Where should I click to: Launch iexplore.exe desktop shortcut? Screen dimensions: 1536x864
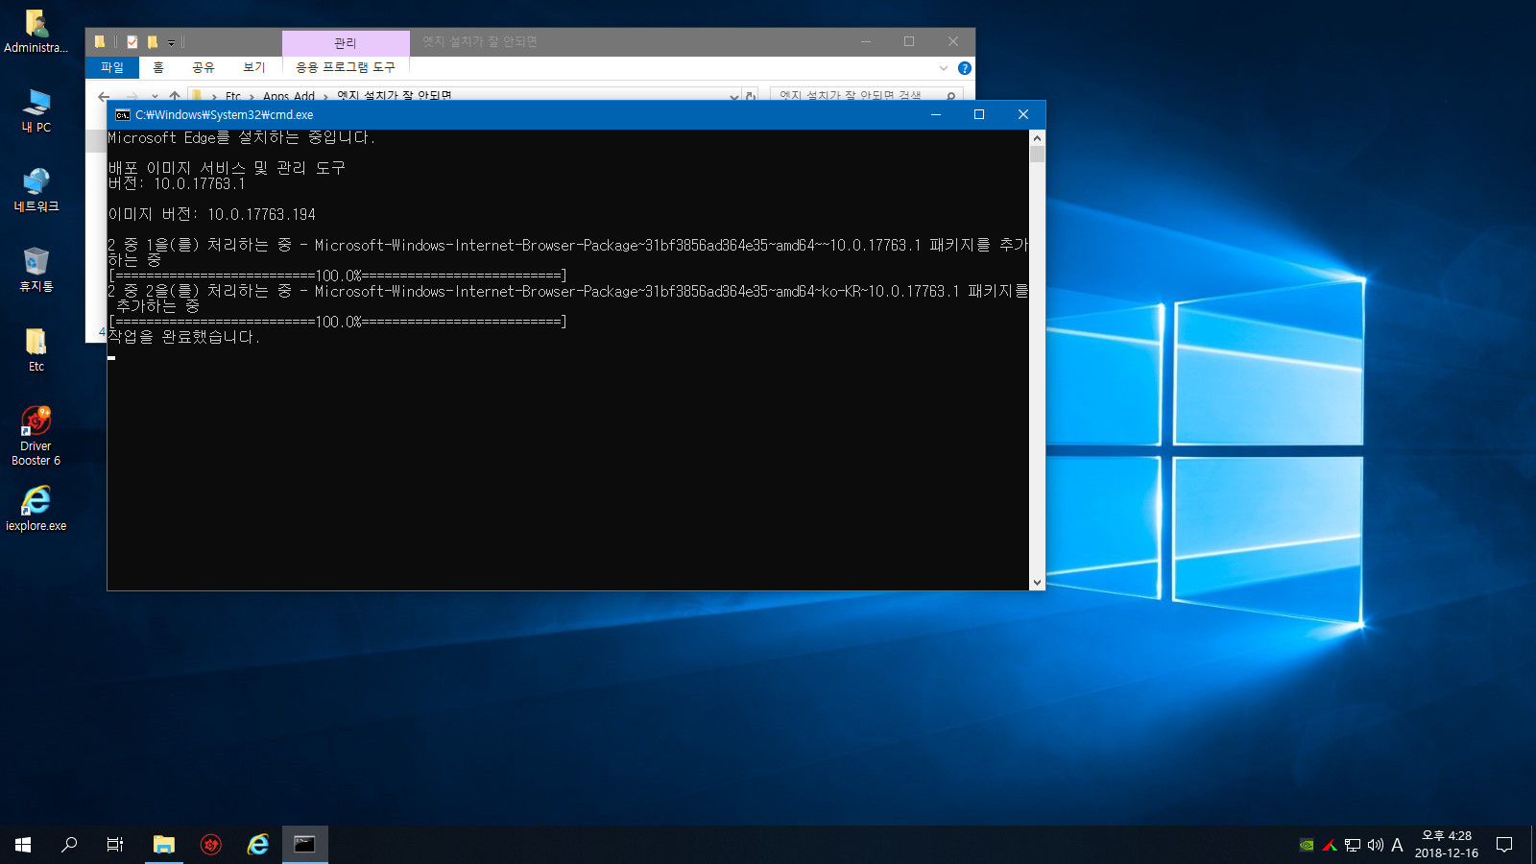pyautogui.click(x=36, y=509)
